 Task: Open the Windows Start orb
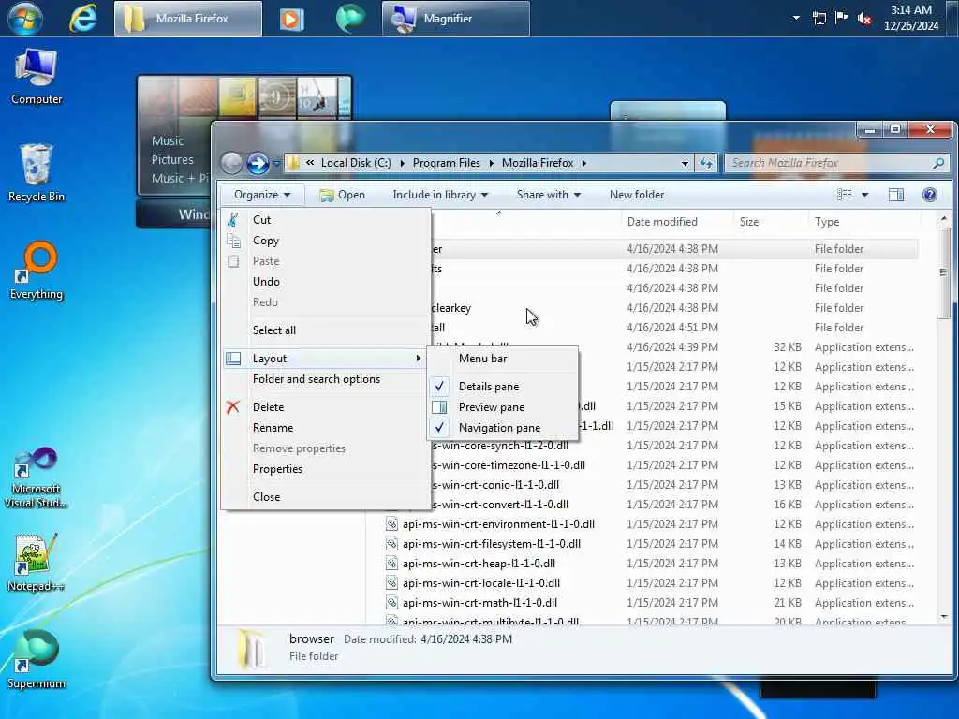pyautogui.click(x=24, y=18)
